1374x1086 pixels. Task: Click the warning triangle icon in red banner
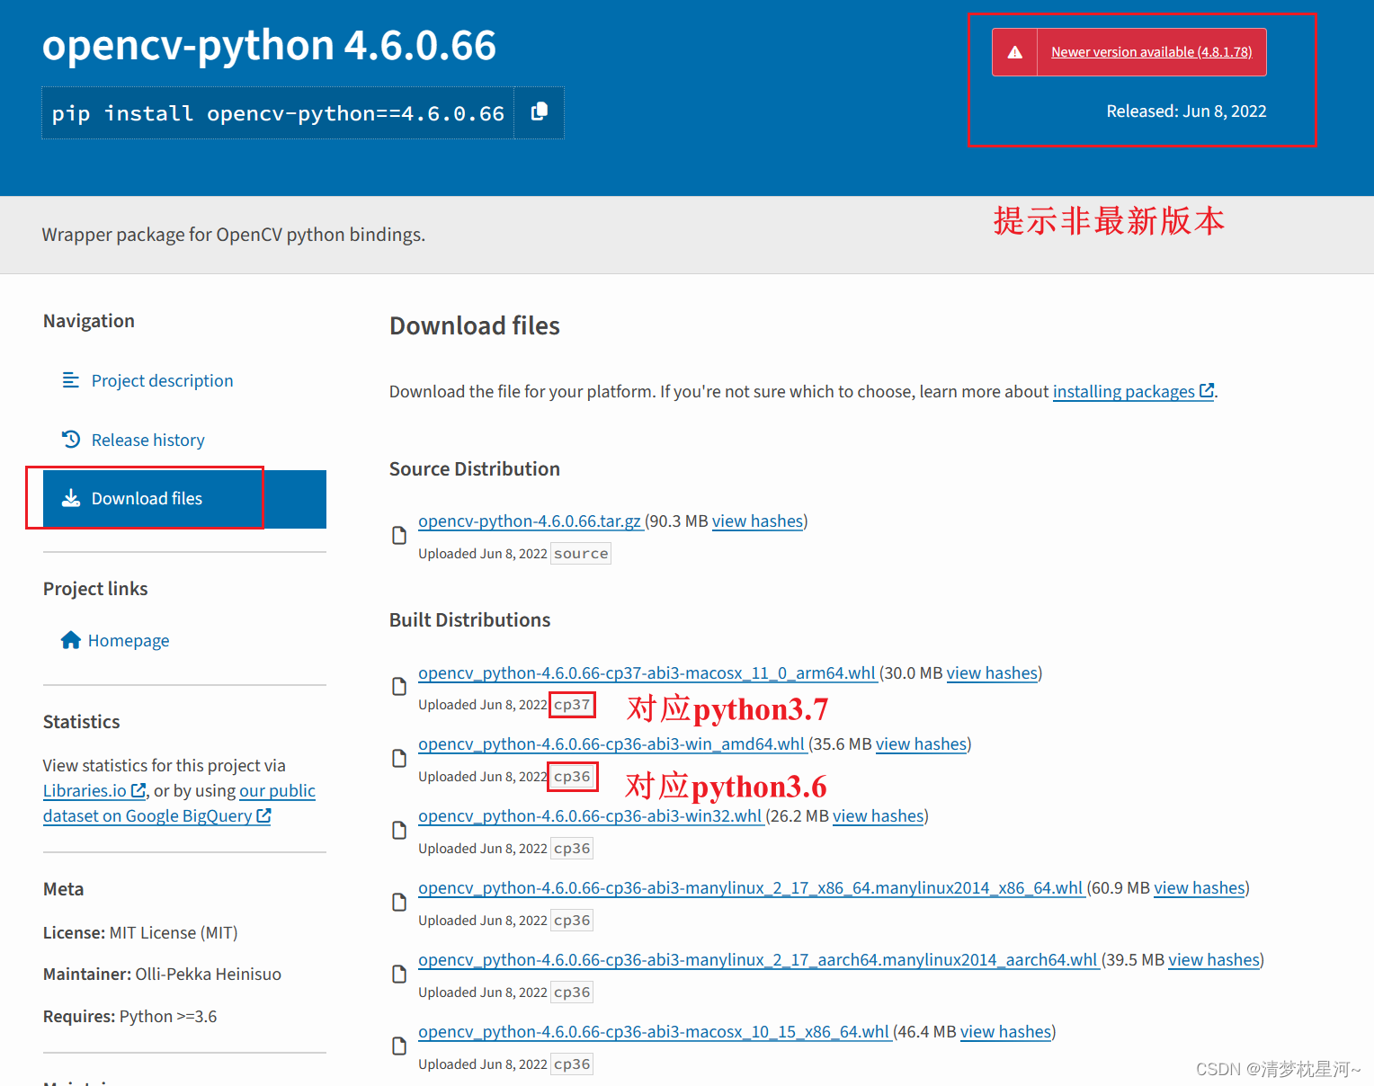(1015, 52)
